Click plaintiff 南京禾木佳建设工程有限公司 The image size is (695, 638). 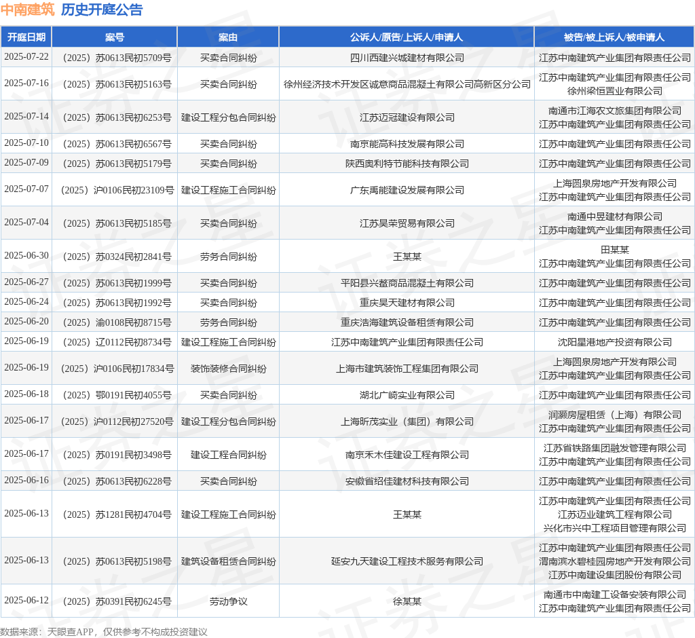[x=407, y=455]
